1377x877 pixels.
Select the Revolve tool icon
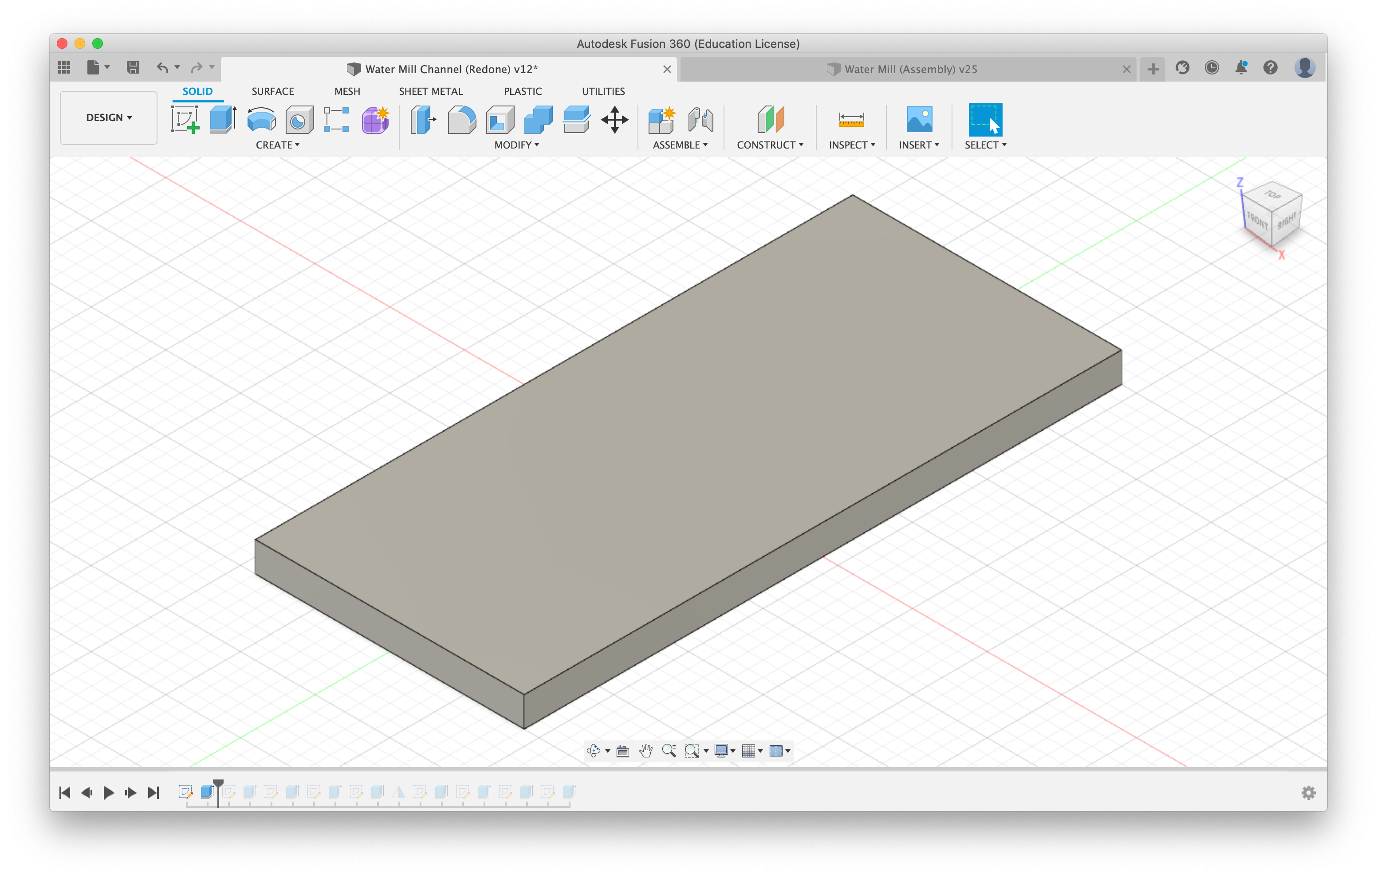tap(261, 119)
